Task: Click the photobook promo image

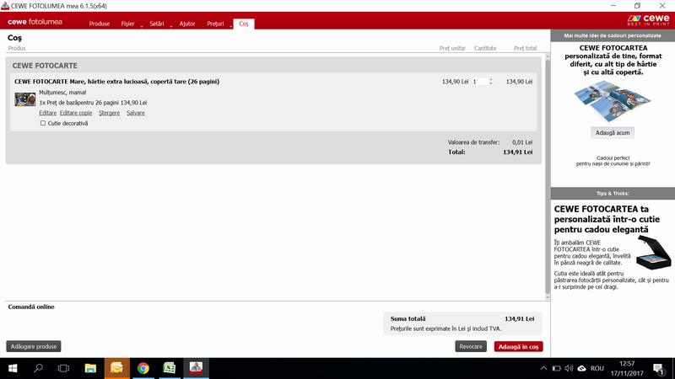Action: 613,101
